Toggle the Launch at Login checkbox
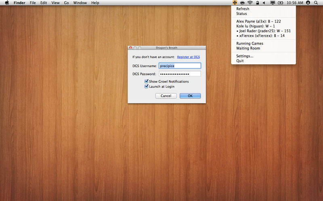The image size is (323, 201). [147, 86]
